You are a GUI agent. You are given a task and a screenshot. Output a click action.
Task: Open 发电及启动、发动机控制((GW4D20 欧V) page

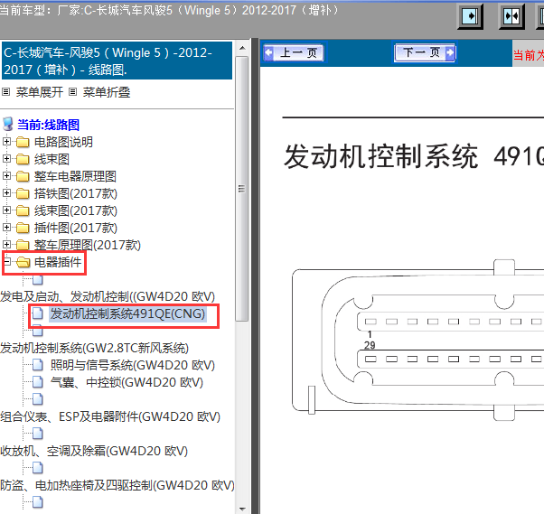point(108,296)
